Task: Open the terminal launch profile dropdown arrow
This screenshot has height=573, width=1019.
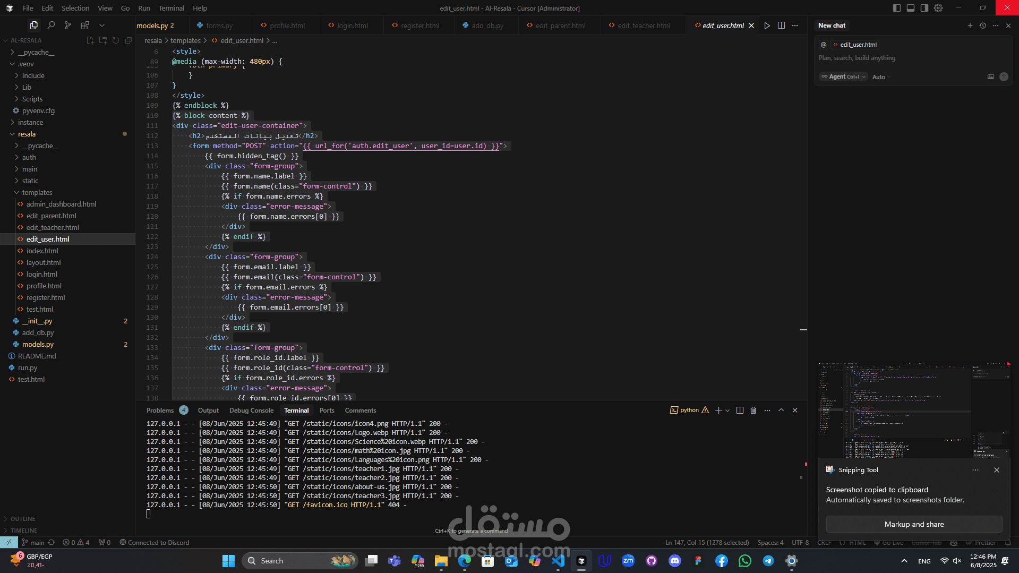Action: tap(727, 410)
